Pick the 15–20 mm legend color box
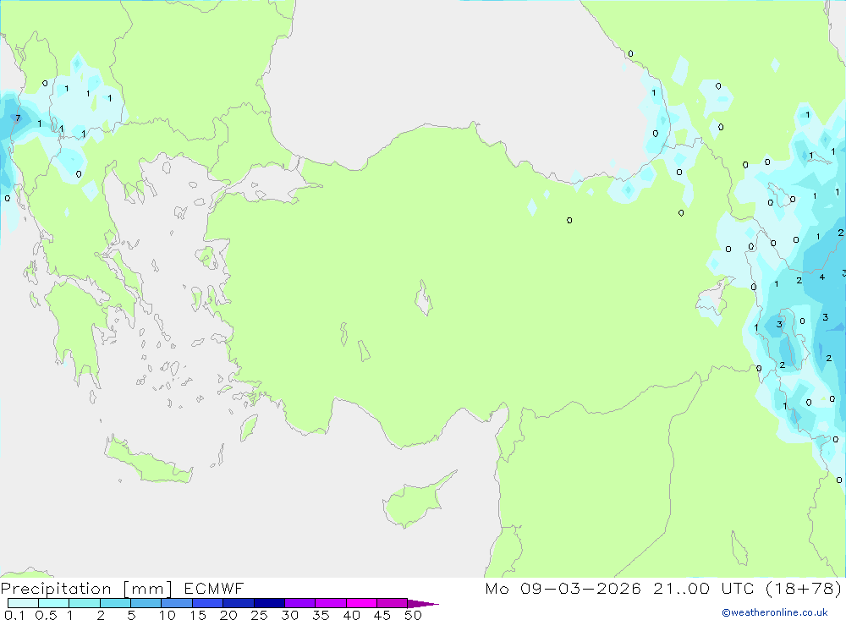846x620 pixels. point(208,603)
